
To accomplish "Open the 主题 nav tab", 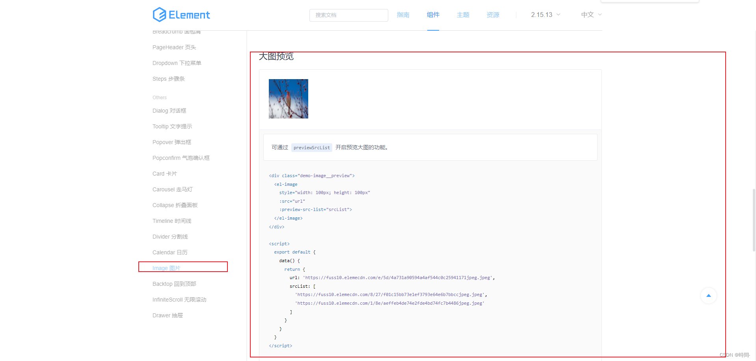I will pos(463,15).
